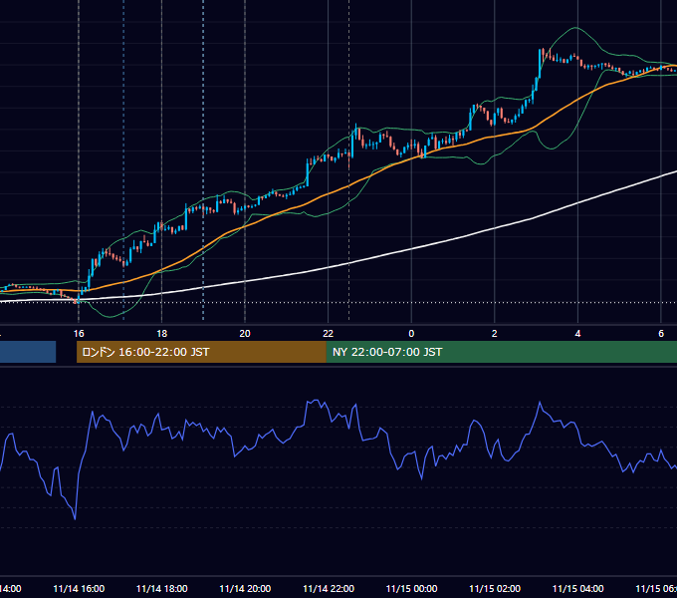
Task: Select the "16" hour label on price chart axis
Action: (x=79, y=333)
